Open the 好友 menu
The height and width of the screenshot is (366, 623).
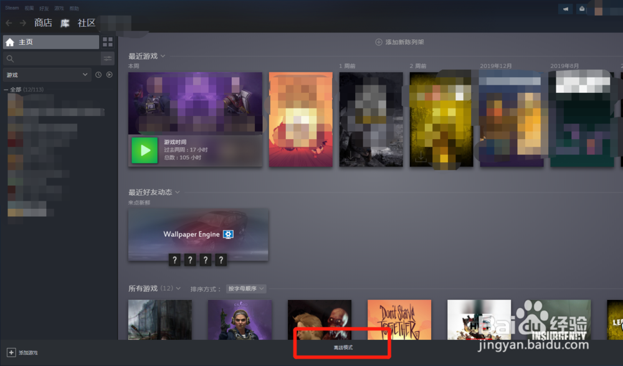tap(44, 8)
